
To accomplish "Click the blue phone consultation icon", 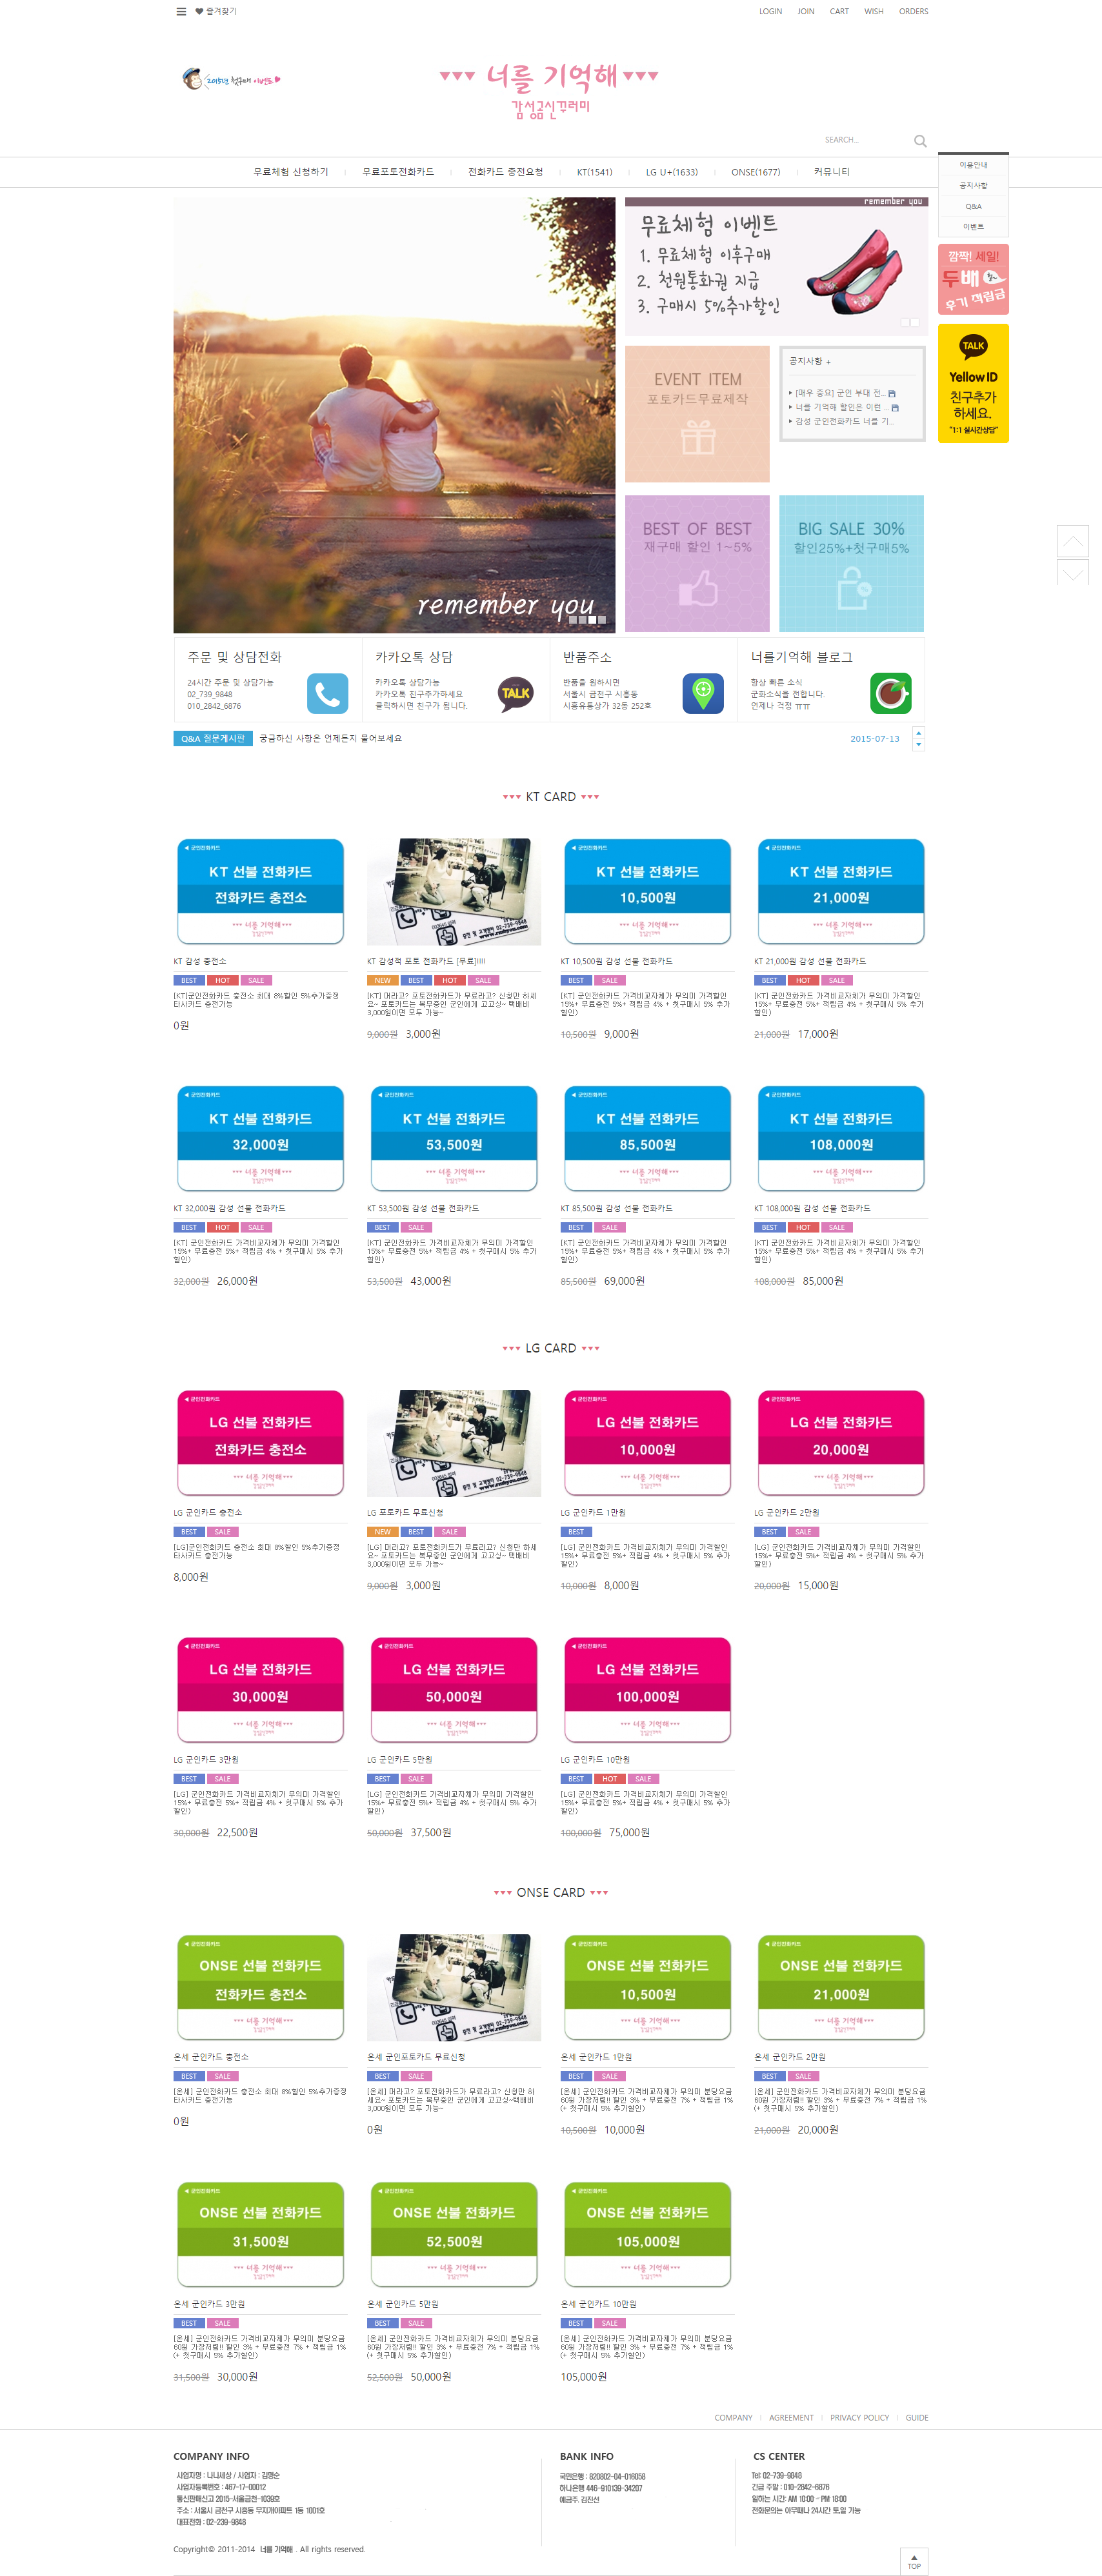I will [x=327, y=693].
